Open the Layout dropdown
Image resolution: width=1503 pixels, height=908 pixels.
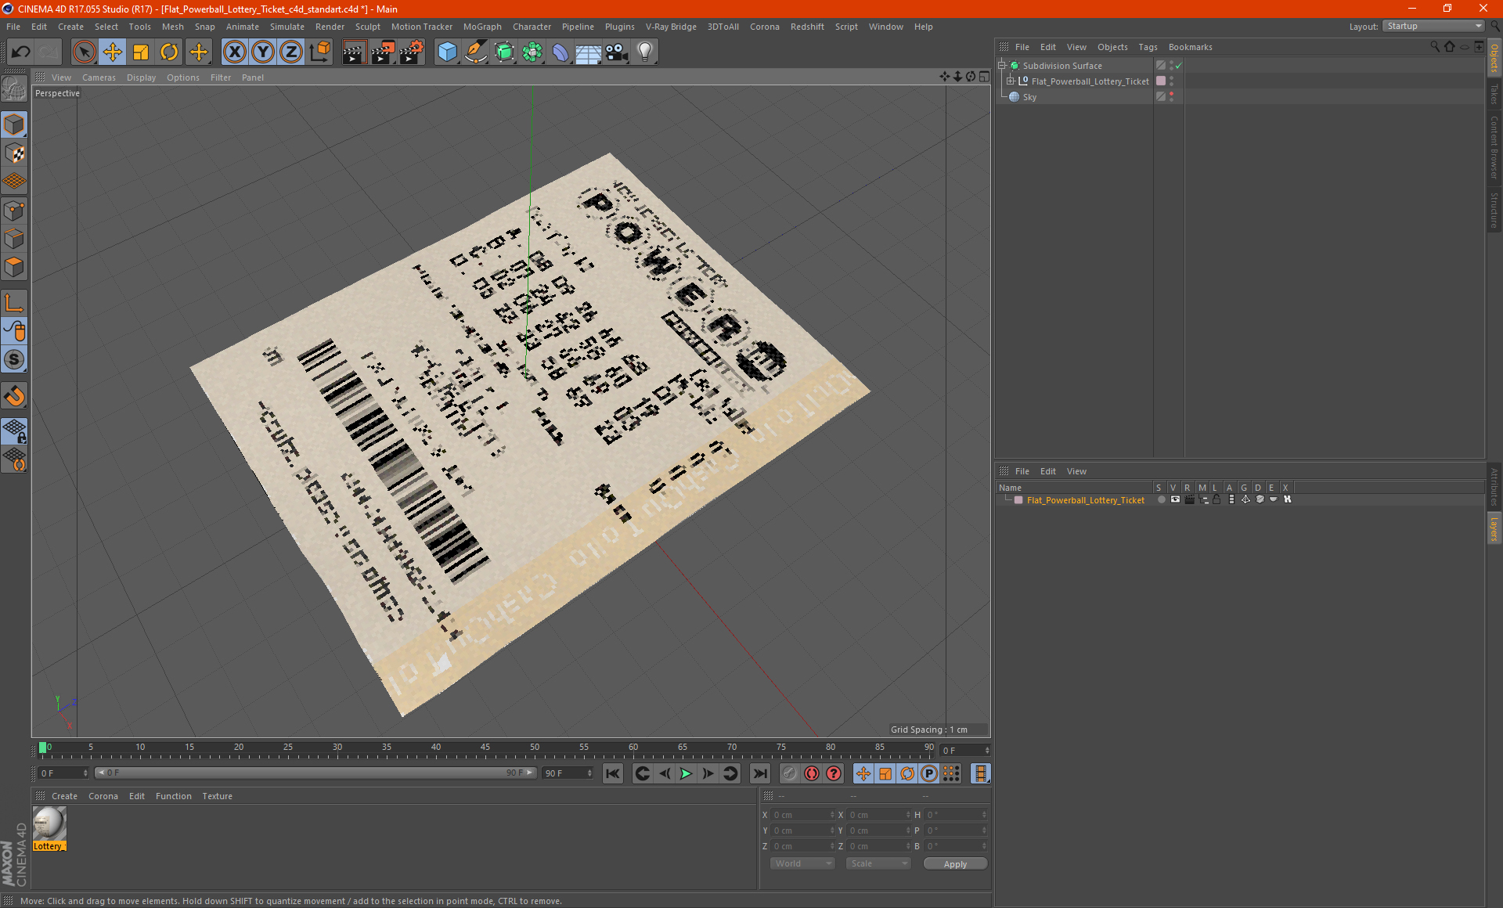point(1434,26)
